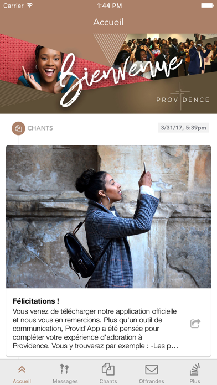This screenshot has width=217, height=385.
Task: Tap the Wi-Fi status icon
Action: [x=30, y=6]
